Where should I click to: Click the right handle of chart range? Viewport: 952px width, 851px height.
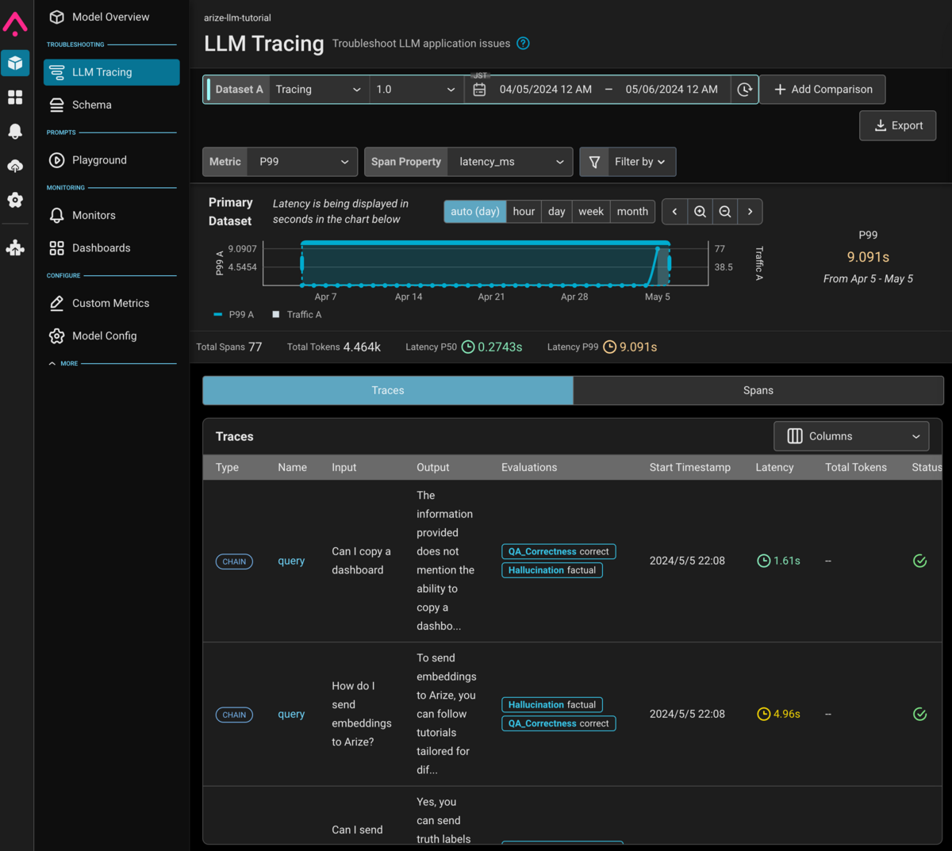(x=669, y=263)
